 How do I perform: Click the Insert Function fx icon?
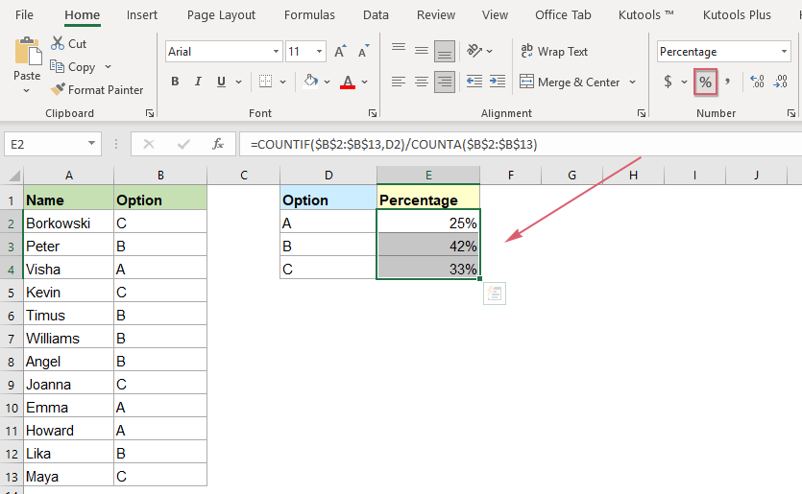(x=218, y=144)
